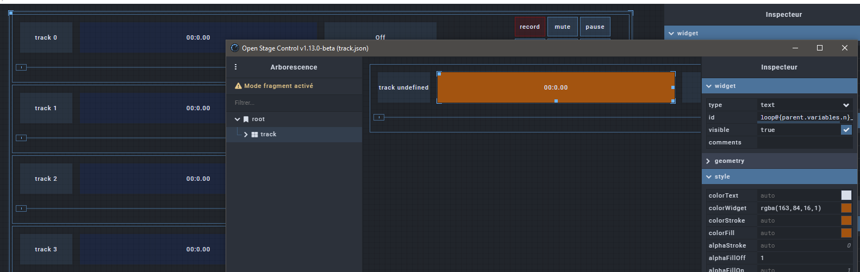
Task: Click the pause button in background window
Action: point(595,27)
